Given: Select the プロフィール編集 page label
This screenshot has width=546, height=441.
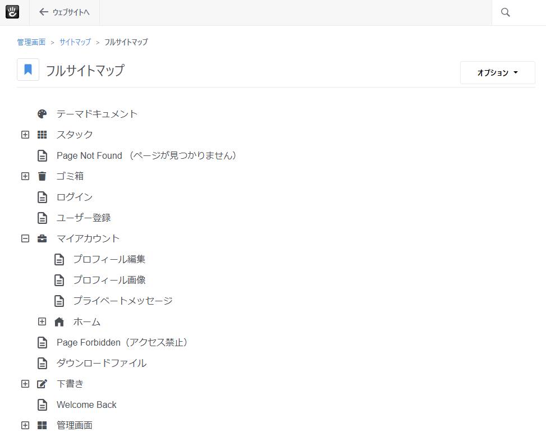Looking at the screenshot, I should tap(109, 259).
